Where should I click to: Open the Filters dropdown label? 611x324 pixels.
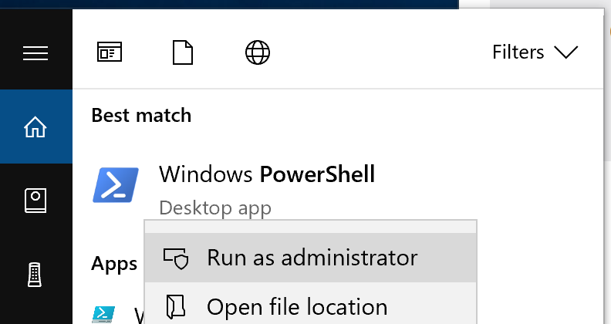518,52
